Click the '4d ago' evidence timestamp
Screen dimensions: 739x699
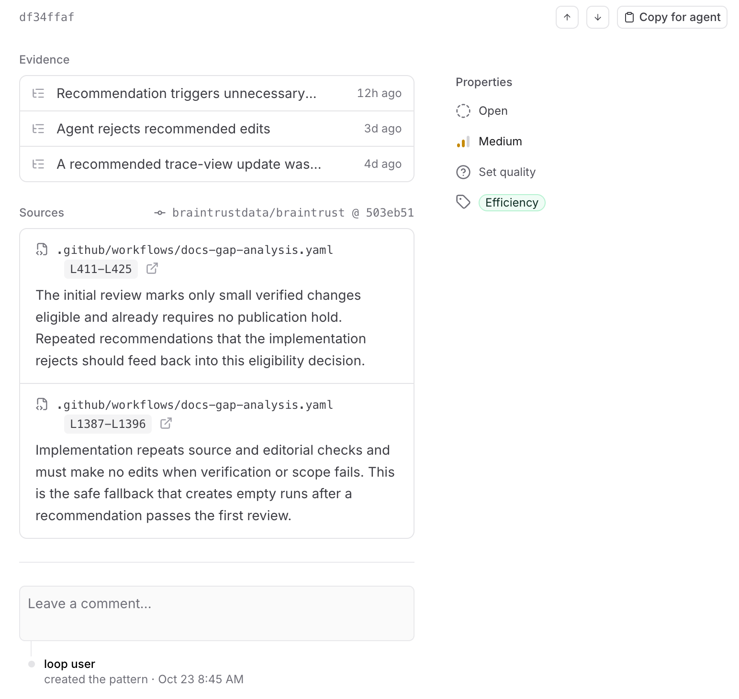tap(383, 164)
